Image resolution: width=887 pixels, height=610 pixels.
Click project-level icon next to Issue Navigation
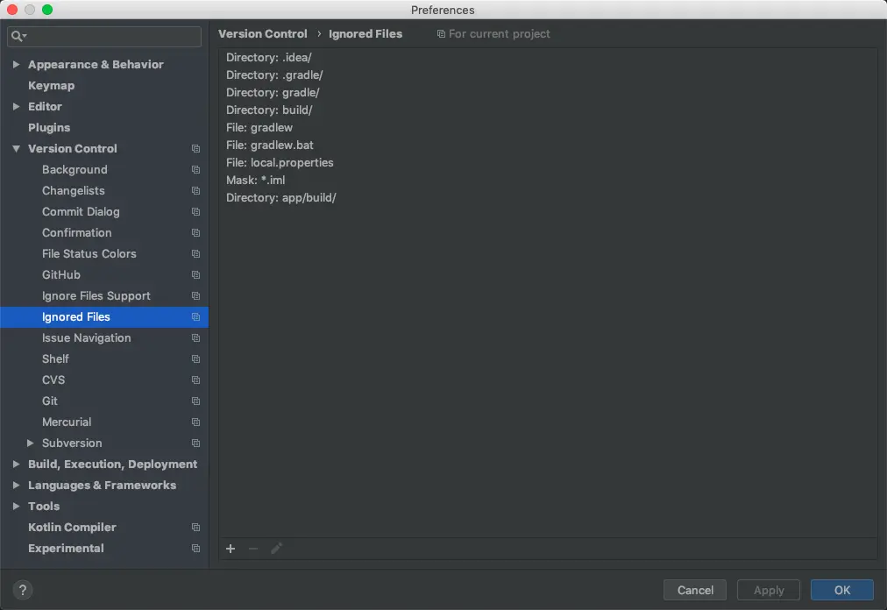coord(195,337)
